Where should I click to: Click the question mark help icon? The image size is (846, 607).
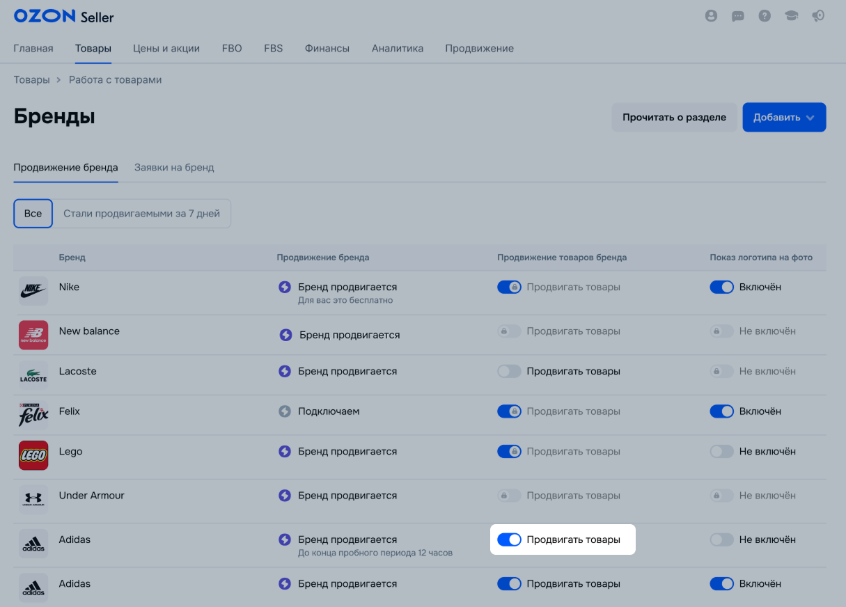tap(765, 16)
